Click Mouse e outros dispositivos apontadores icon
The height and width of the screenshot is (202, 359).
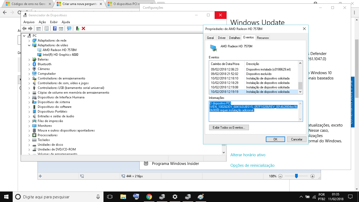click(34, 130)
